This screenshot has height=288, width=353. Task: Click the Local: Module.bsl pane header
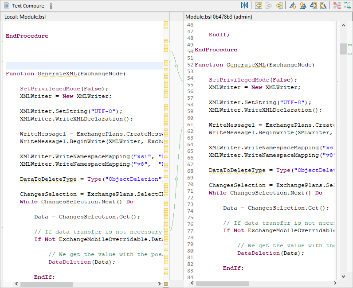click(x=25, y=16)
